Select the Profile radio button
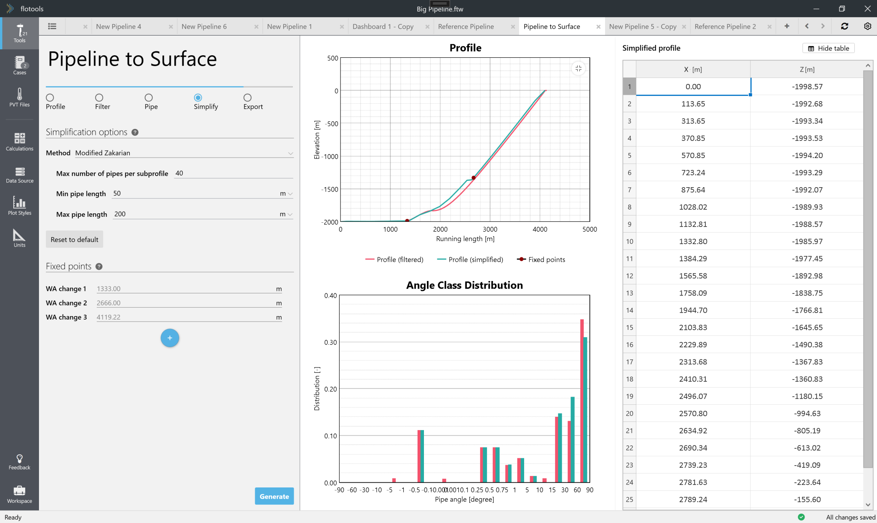The width and height of the screenshot is (877, 523). pos(50,97)
